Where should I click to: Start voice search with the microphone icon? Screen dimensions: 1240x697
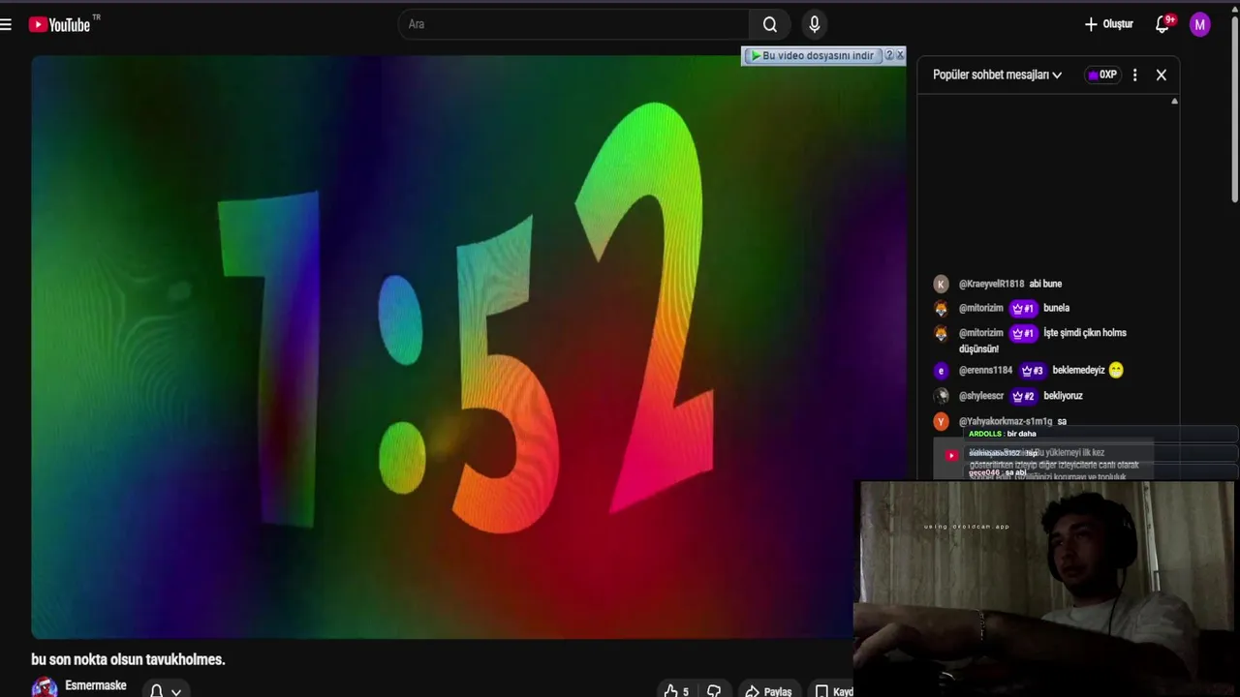click(x=815, y=24)
